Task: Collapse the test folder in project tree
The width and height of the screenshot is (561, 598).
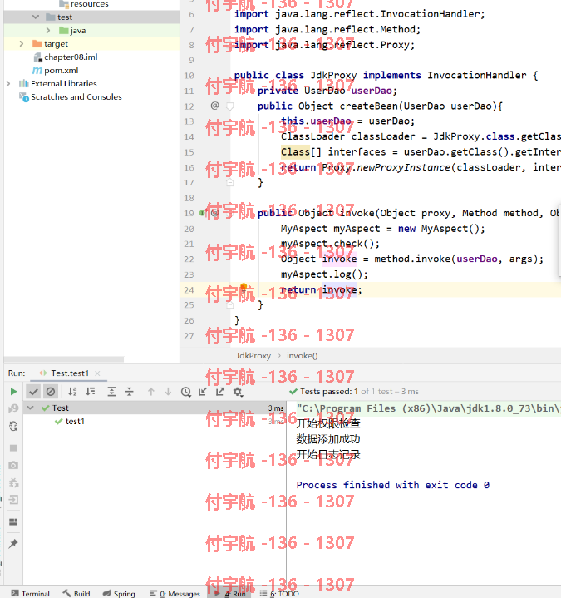Action: (36, 17)
